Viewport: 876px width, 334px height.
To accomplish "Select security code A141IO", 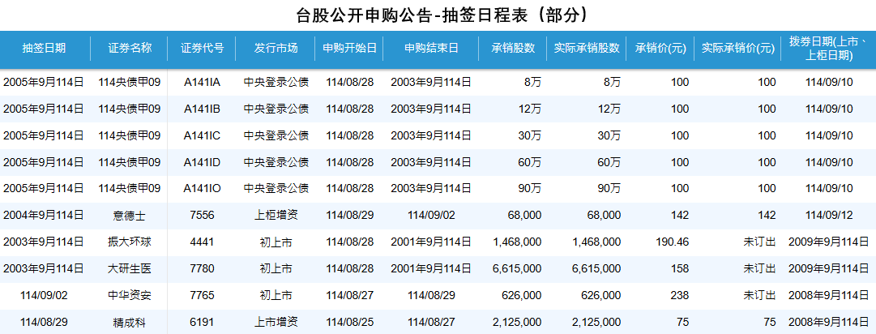I will 203,189.
